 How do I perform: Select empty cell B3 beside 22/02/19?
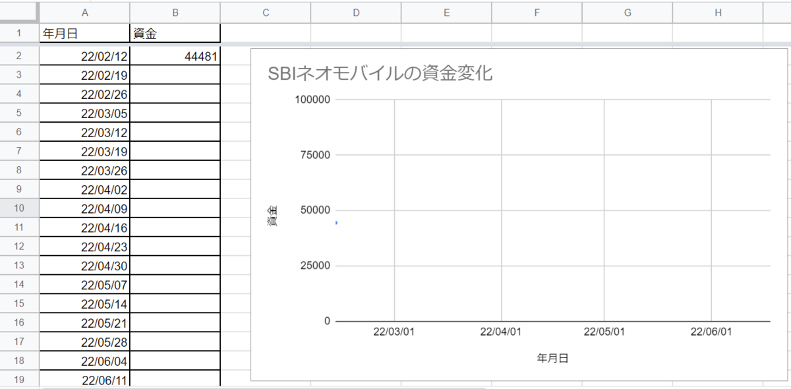[x=175, y=75]
